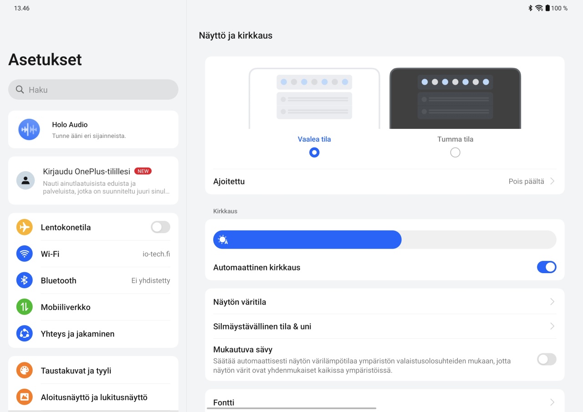Toggle Lentokonetila switch on
This screenshot has width=583, height=412.
(x=160, y=227)
